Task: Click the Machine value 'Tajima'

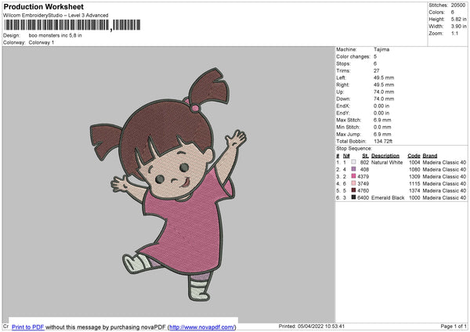Action: [381, 49]
